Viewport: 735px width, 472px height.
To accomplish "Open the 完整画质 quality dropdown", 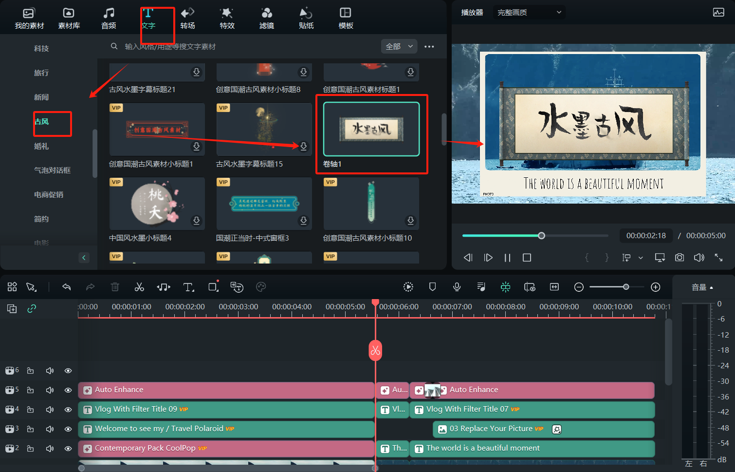I will pos(529,12).
